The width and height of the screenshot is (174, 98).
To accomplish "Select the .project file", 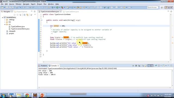I will (x=11, y=33).
